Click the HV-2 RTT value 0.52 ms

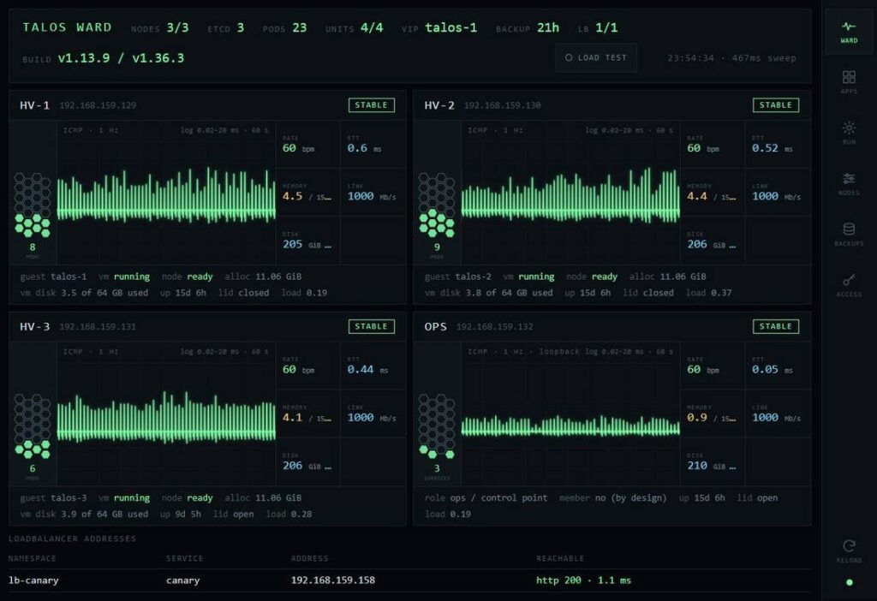click(772, 148)
